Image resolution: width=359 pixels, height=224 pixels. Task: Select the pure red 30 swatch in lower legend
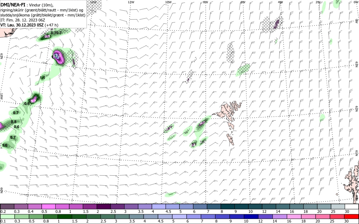click(x=352, y=216)
